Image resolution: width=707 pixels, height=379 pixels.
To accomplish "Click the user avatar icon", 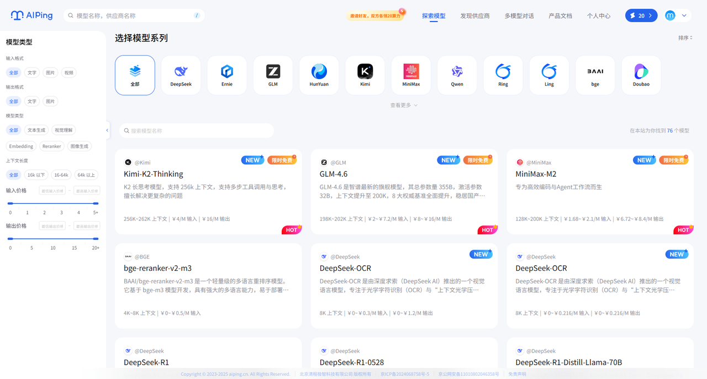I will 670,15.
